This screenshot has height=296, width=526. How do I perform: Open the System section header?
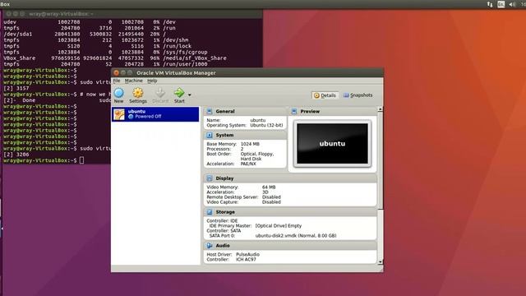pos(245,135)
